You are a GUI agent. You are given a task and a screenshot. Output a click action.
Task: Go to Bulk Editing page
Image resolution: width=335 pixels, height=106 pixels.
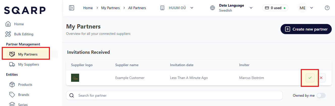23,34
